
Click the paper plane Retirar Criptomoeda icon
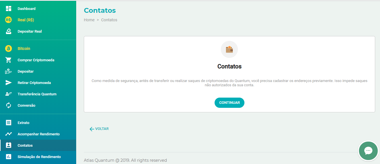(x=9, y=83)
